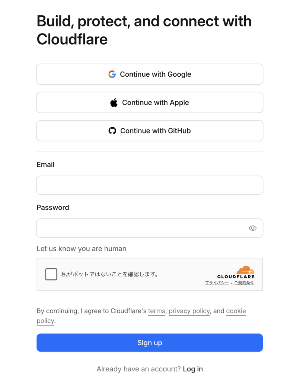
Task: Open the プライバシー link in the captcha
Action: pos(217,283)
